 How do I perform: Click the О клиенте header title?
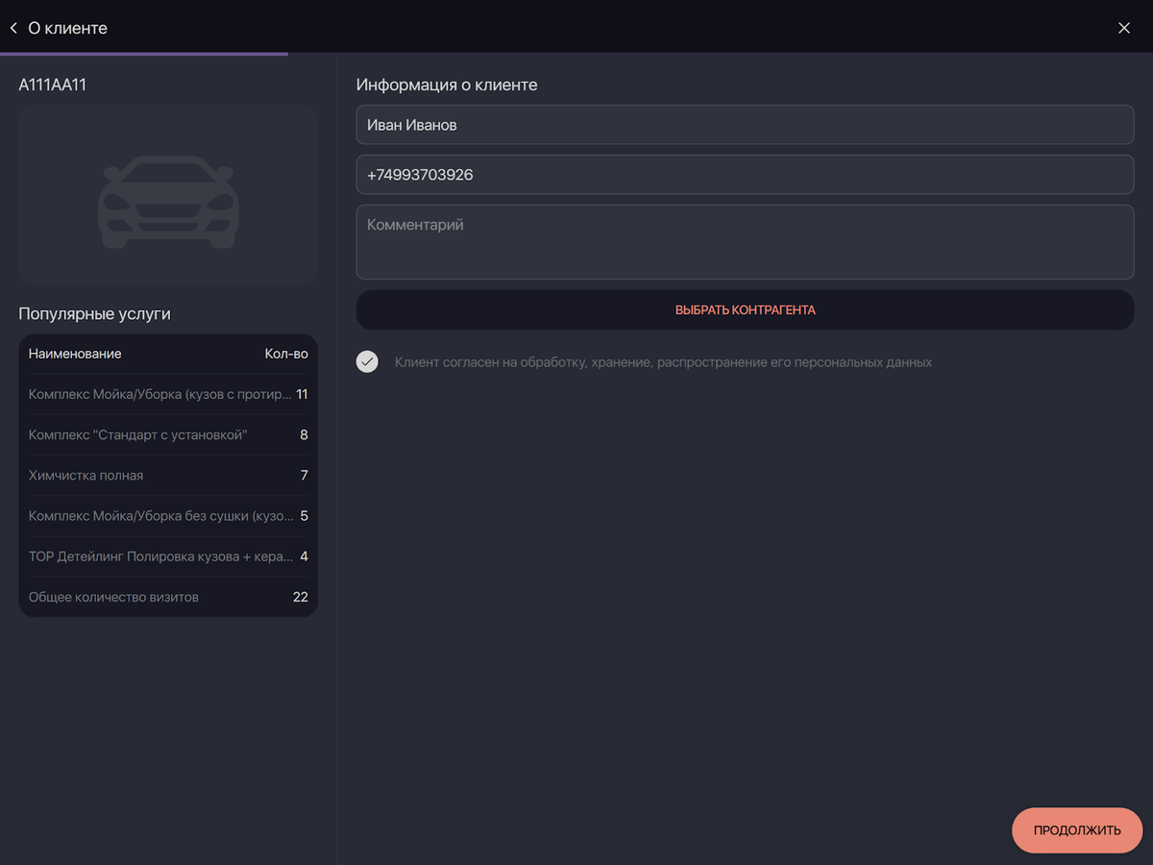(67, 29)
